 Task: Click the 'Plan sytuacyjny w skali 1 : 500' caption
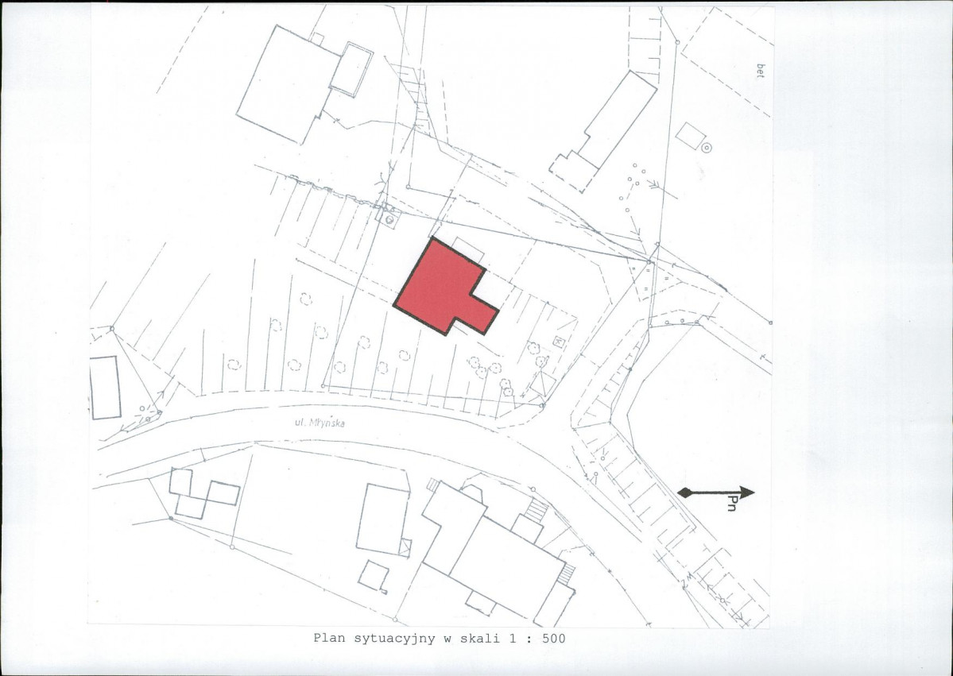pyautogui.click(x=440, y=639)
